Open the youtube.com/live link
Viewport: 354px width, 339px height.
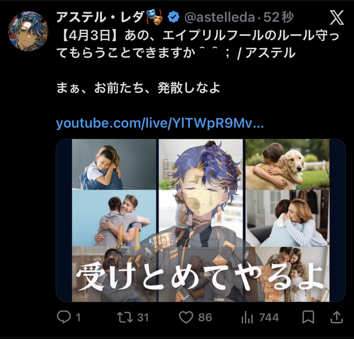pos(160,123)
